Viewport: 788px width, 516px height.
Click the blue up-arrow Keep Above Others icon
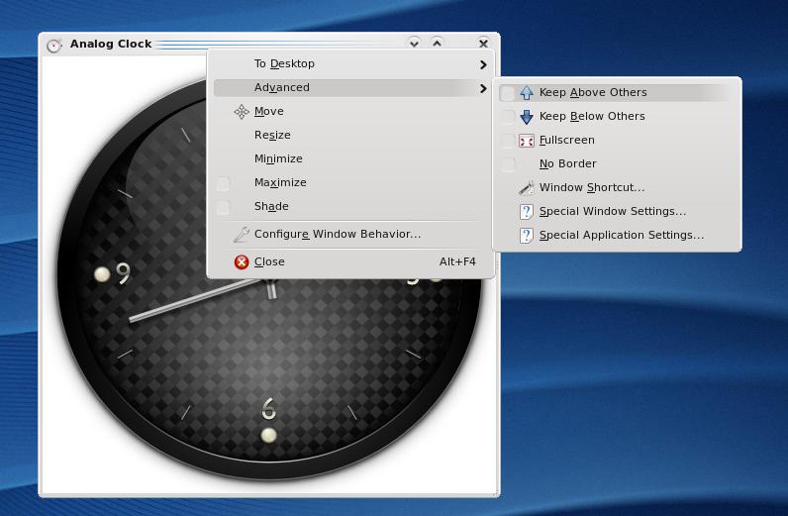coord(527,93)
